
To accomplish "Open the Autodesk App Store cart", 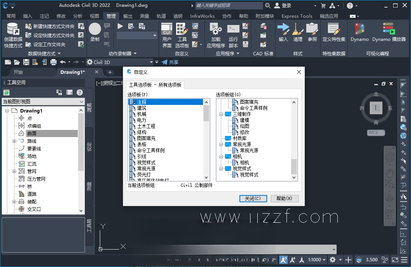I will (x=323, y=6).
